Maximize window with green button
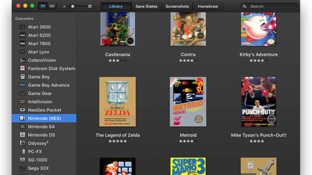The height and width of the screenshot is (175, 312). (32, 6)
